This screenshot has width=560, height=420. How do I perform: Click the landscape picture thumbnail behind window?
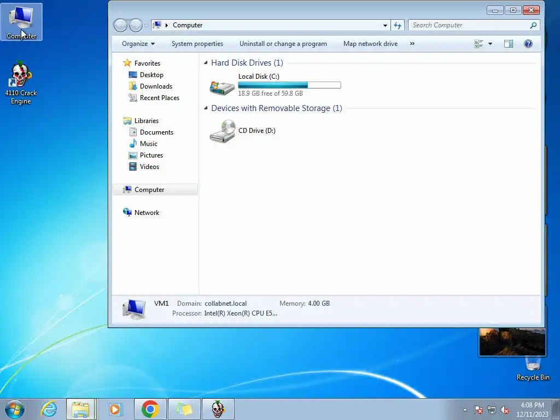point(512,342)
